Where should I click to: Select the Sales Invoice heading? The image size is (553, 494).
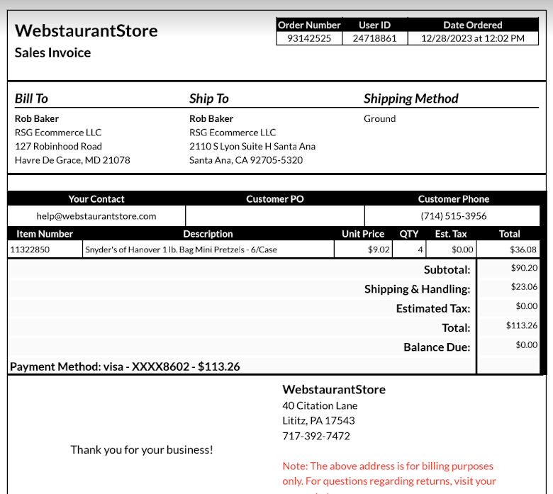pos(52,52)
